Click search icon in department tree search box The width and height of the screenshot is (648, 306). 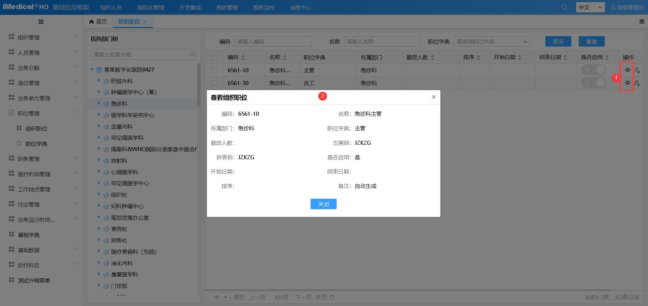click(192, 54)
